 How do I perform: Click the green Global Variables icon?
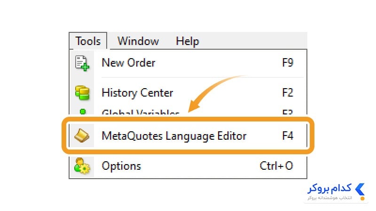click(83, 112)
